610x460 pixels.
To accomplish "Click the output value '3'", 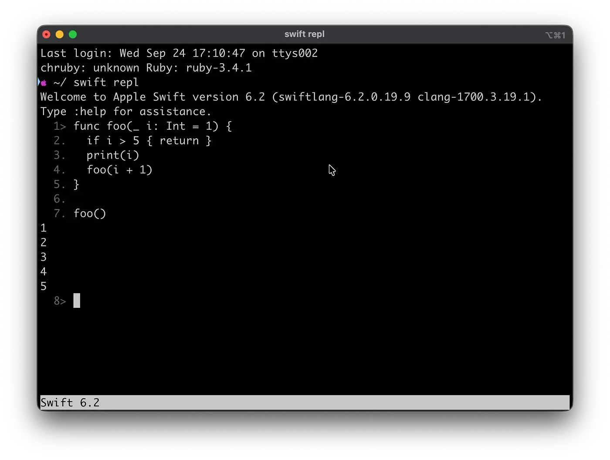I will (x=44, y=257).
